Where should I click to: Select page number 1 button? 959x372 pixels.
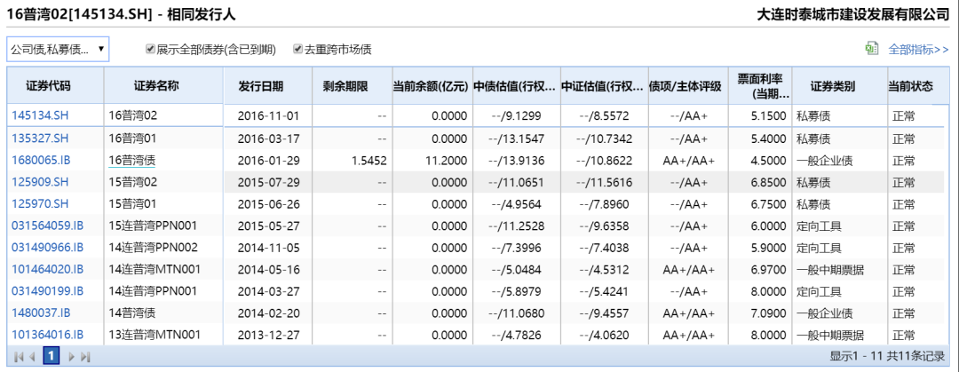pyautogui.click(x=52, y=356)
